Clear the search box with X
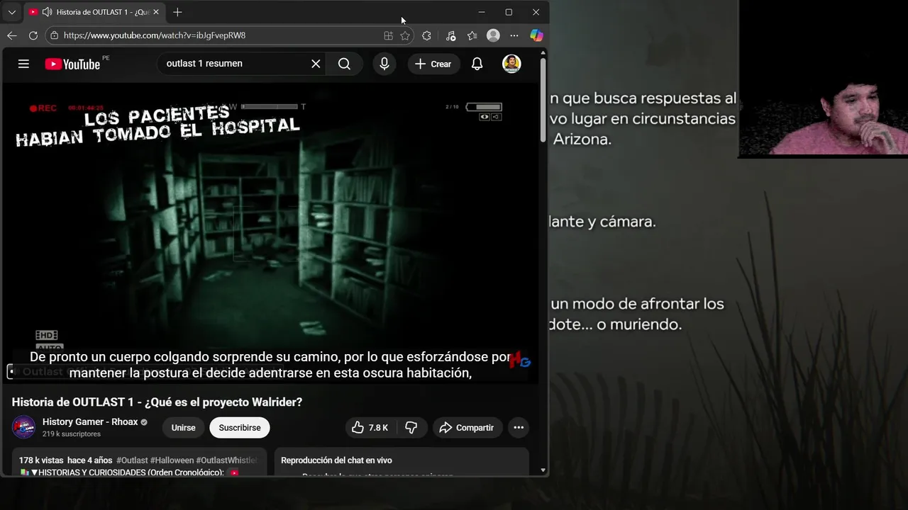This screenshot has width=908, height=510. (316, 64)
